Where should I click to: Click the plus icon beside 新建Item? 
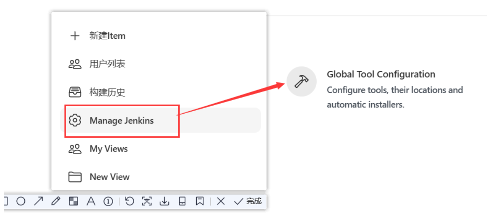point(75,36)
